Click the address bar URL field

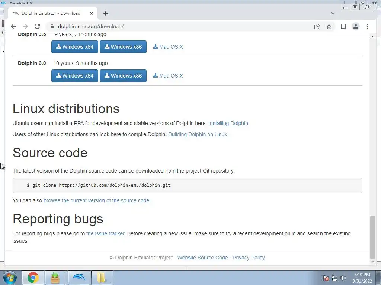[x=180, y=26]
